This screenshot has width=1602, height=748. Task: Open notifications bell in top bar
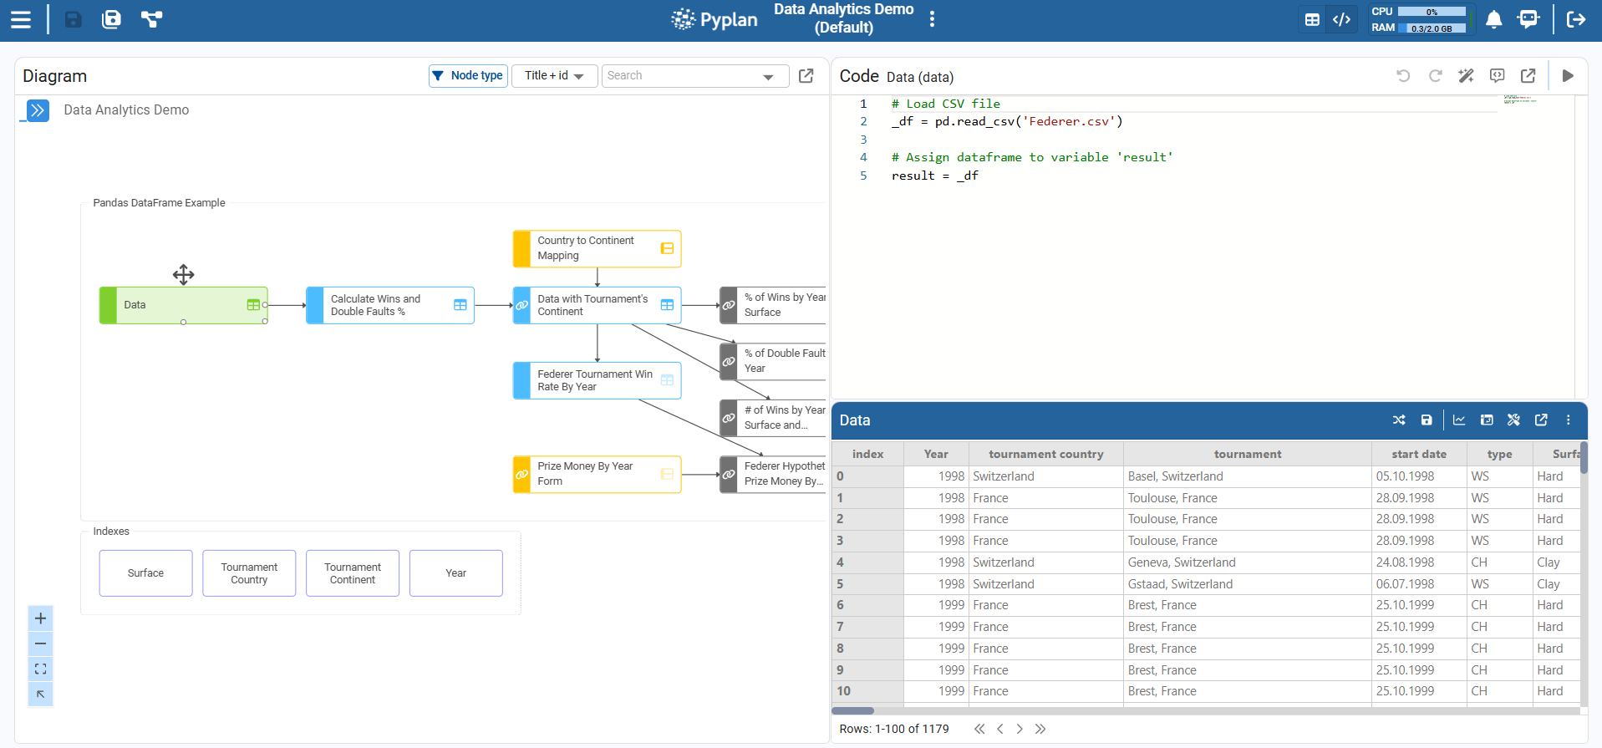pyautogui.click(x=1494, y=19)
